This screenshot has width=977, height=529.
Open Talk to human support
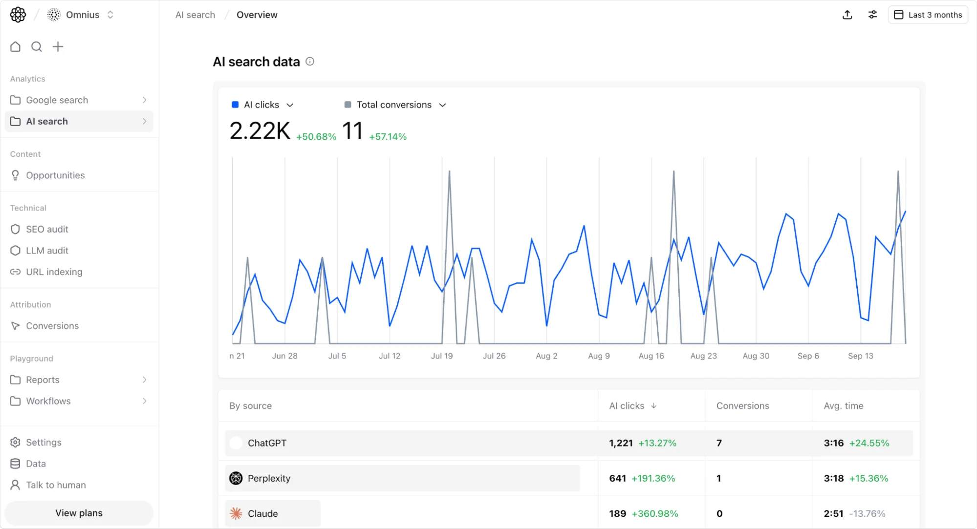(x=55, y=485)
